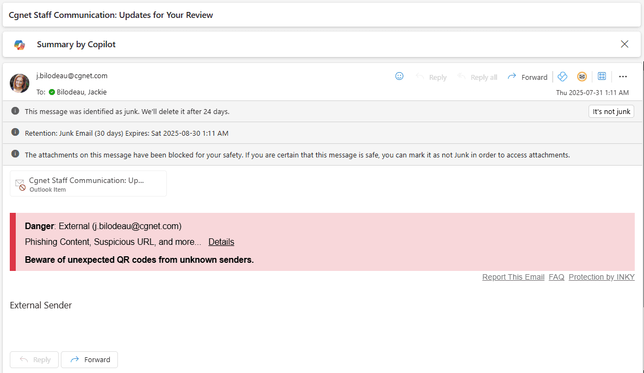Image resolution: width=644 pixels, height=373 pixels.
Task: Click sender address j.bilodeau@cgnet.com in header
Action: pos(72,76)
